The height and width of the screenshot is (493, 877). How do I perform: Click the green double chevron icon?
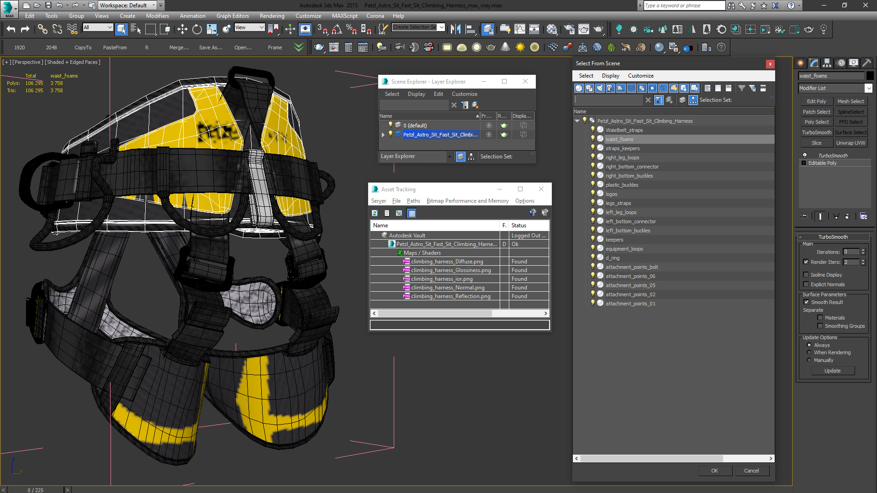pyautogui.click(x=299, y=47)
